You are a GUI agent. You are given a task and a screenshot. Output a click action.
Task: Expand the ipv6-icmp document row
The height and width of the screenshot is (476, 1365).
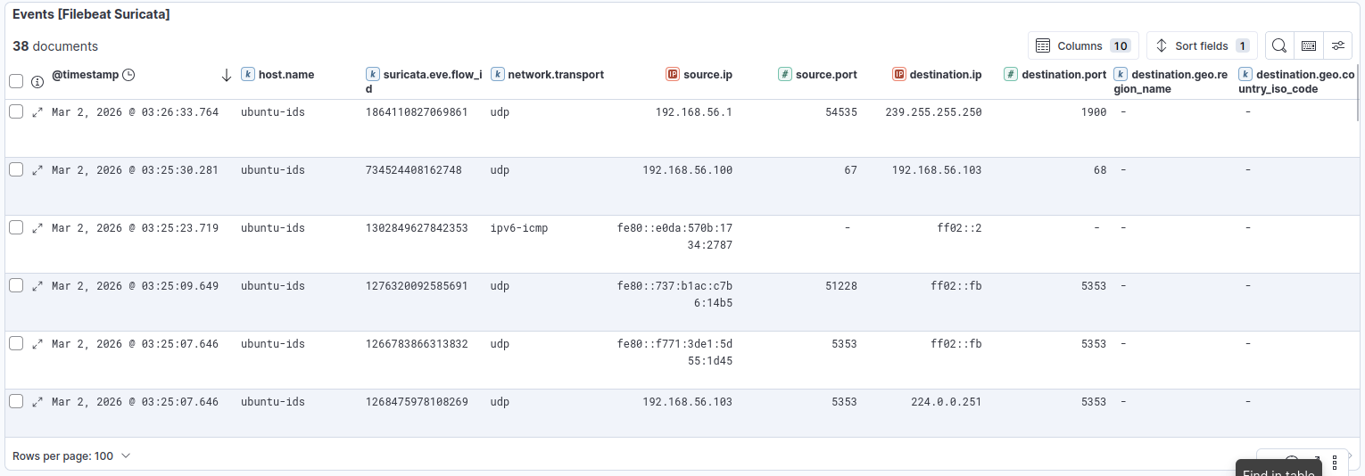click(x=37, y=228)
